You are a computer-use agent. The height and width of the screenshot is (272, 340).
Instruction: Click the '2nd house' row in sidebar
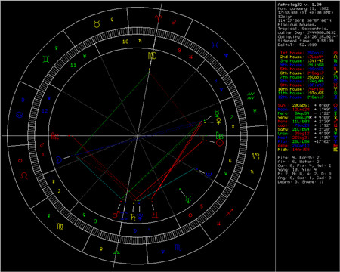[302, 57]
